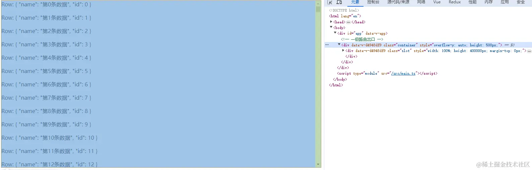Select the closing </body> tag line
Image resolution: width=532 pixels, height=170 pixels.
point(340,79)
